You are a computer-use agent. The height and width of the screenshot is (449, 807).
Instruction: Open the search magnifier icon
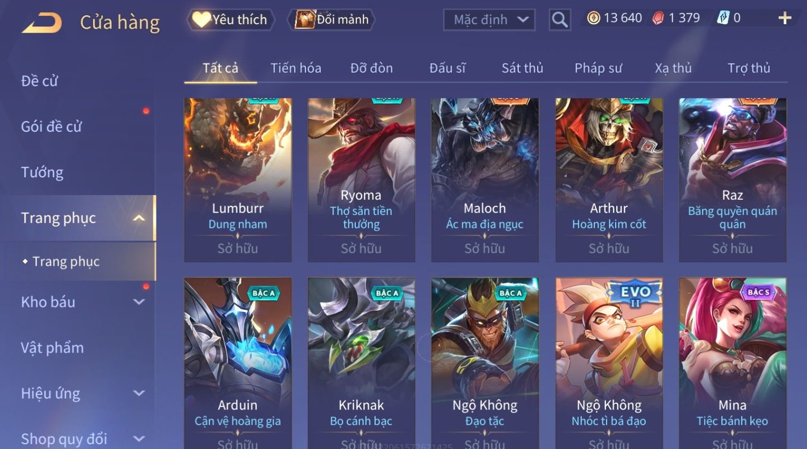(559, 20)
